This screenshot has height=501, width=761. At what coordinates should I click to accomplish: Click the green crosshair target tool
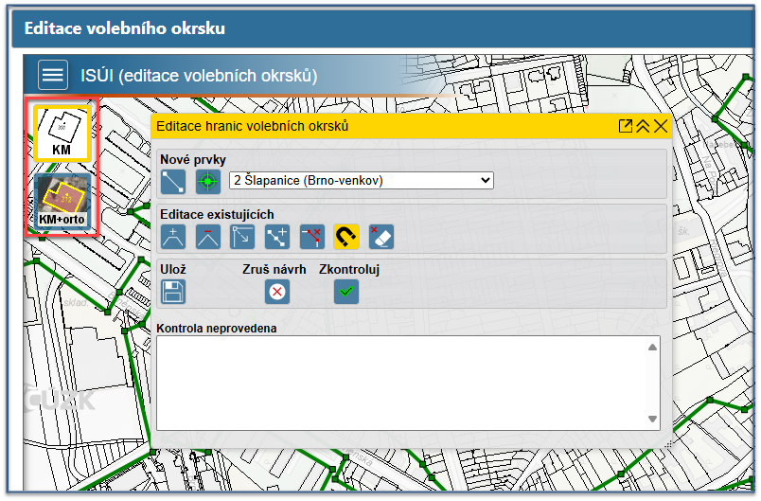pos(207,181)
